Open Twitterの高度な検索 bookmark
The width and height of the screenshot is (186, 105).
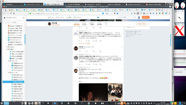[17, 52]
